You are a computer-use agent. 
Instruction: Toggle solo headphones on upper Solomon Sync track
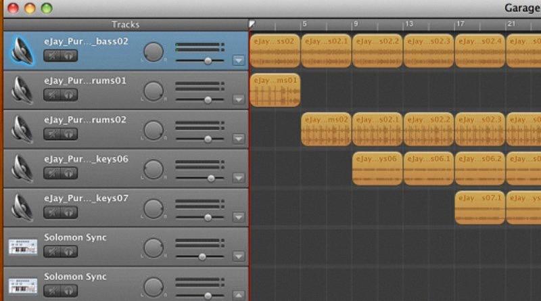(69, 252)
